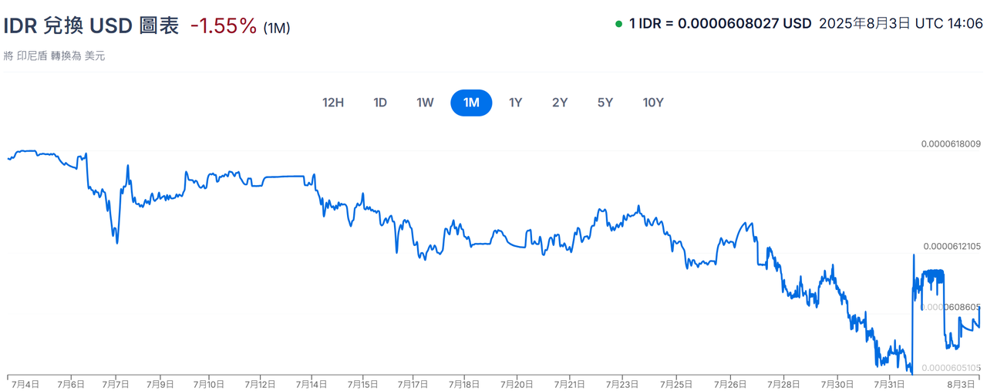Click the 7月4日 date marker
The image size is (987, 391).
point(25,383)
